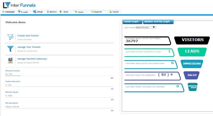Click the 14 / 100 allowed funnels value

coord(9,74)
